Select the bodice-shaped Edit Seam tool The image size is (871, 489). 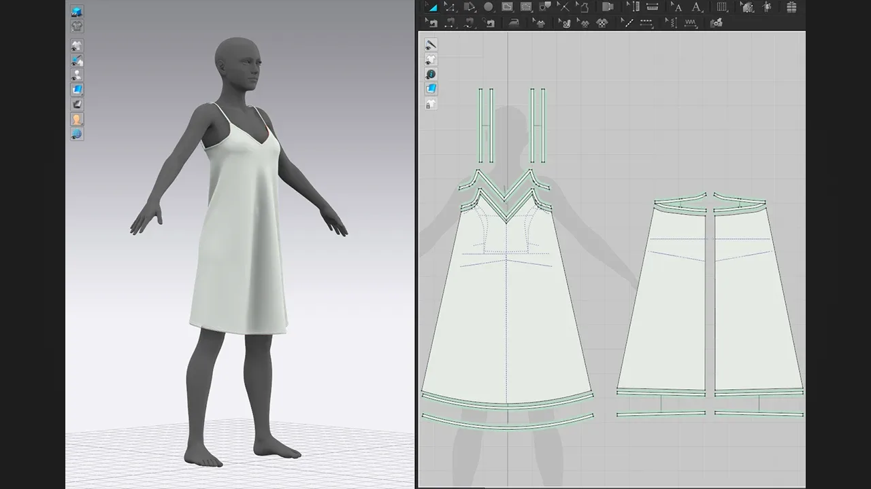click(x=582, y=7)
